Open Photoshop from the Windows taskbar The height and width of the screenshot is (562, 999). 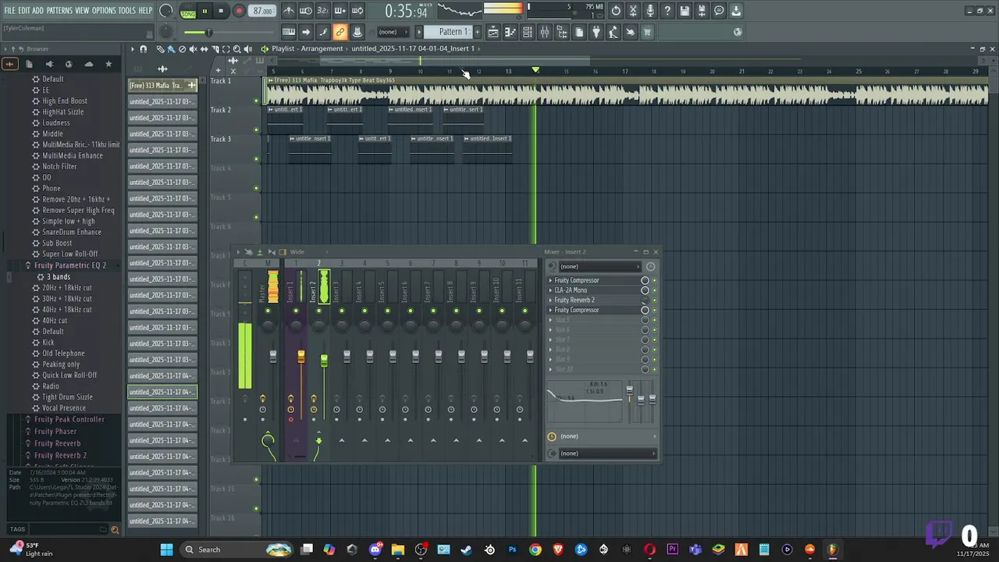coord(513,550)
